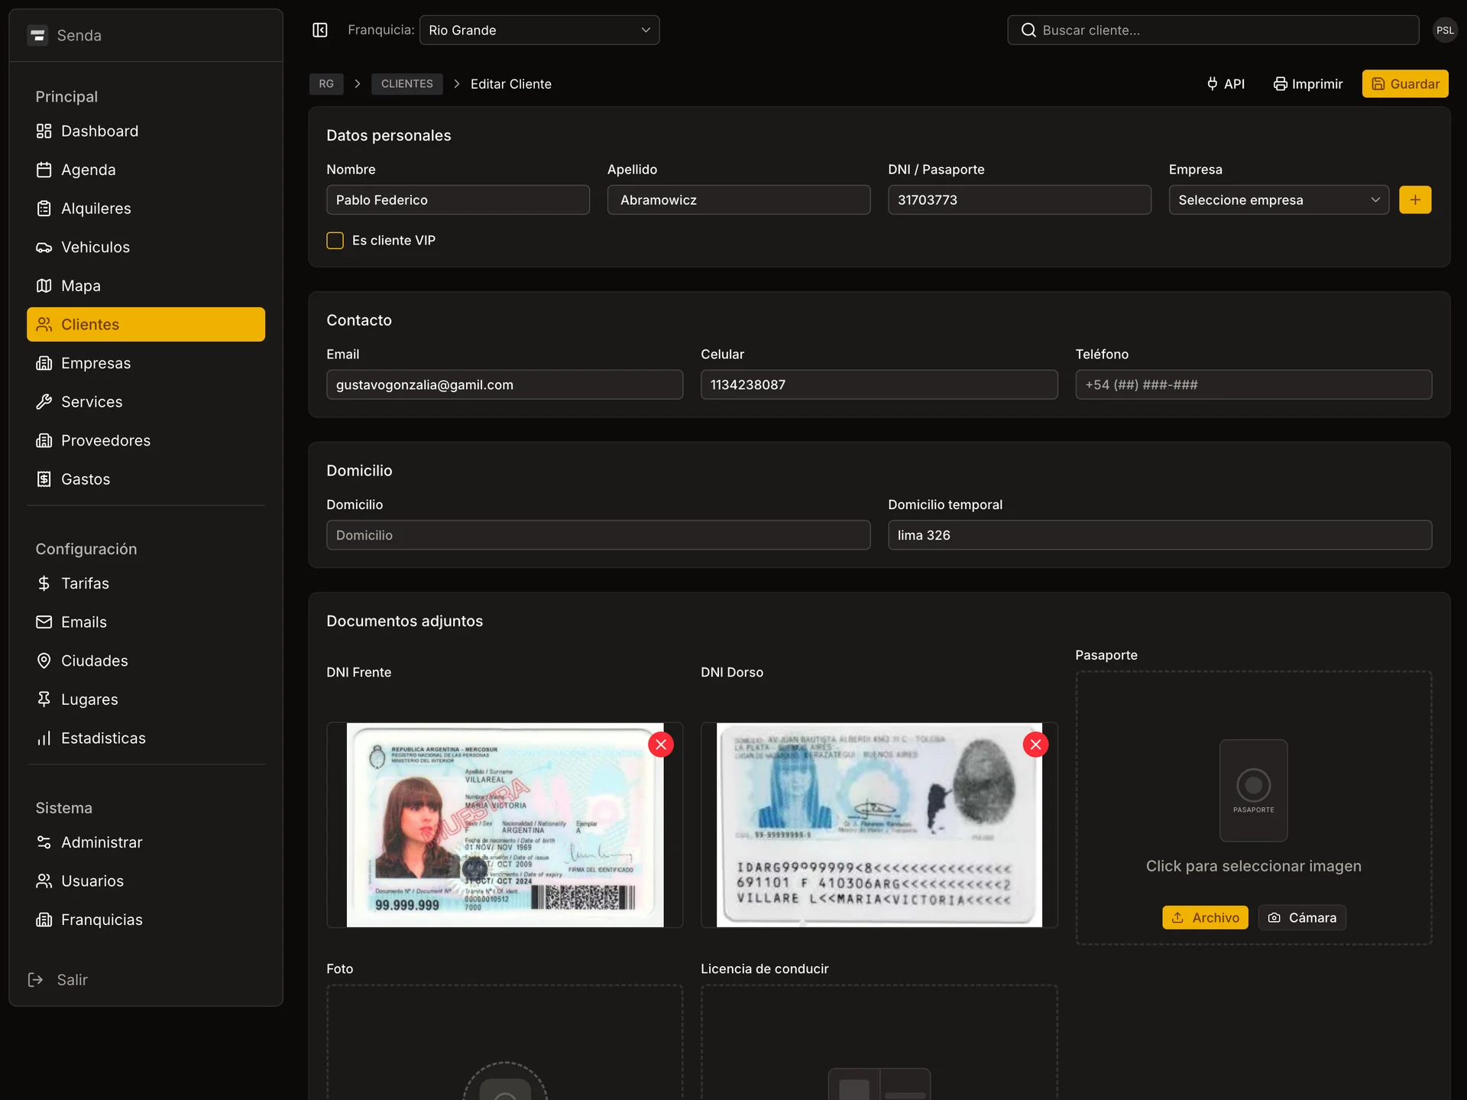Delete the DNI Dorso image

(x=1035, y=745)
